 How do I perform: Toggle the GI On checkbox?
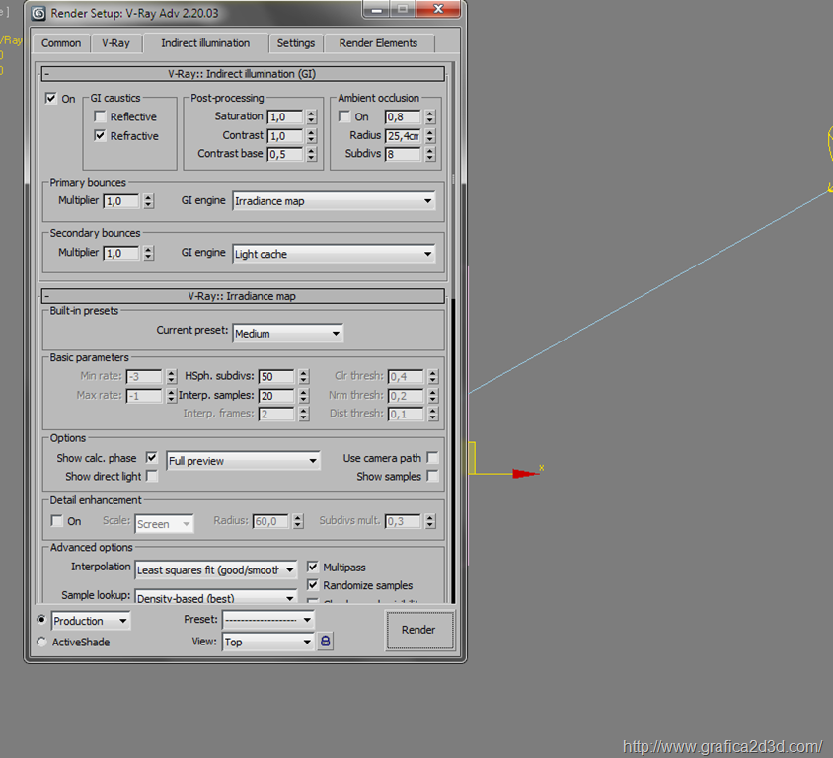click(x=51, y=99)
